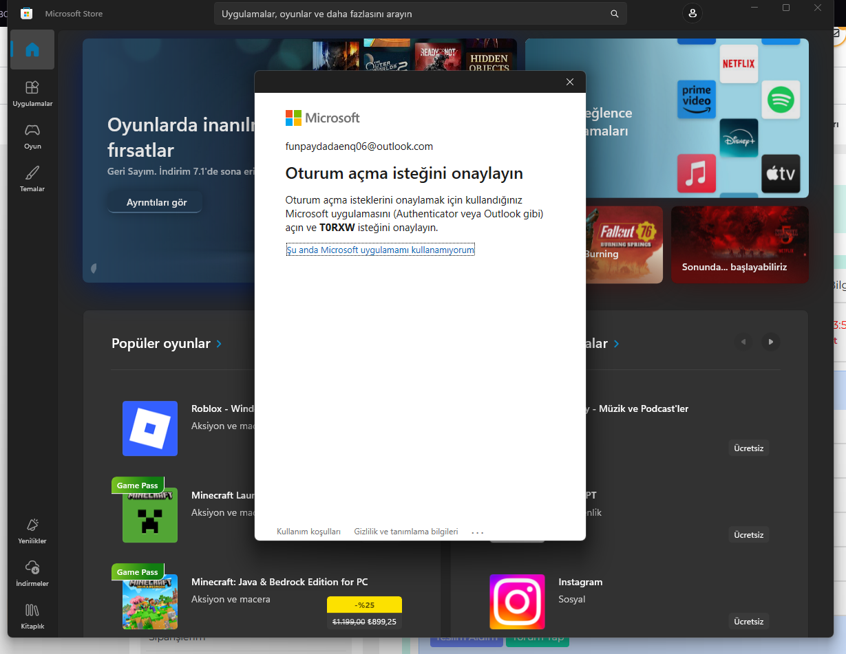Open the Roblox app icon
This screenshot has width=846, height=654.
[150, 428]
